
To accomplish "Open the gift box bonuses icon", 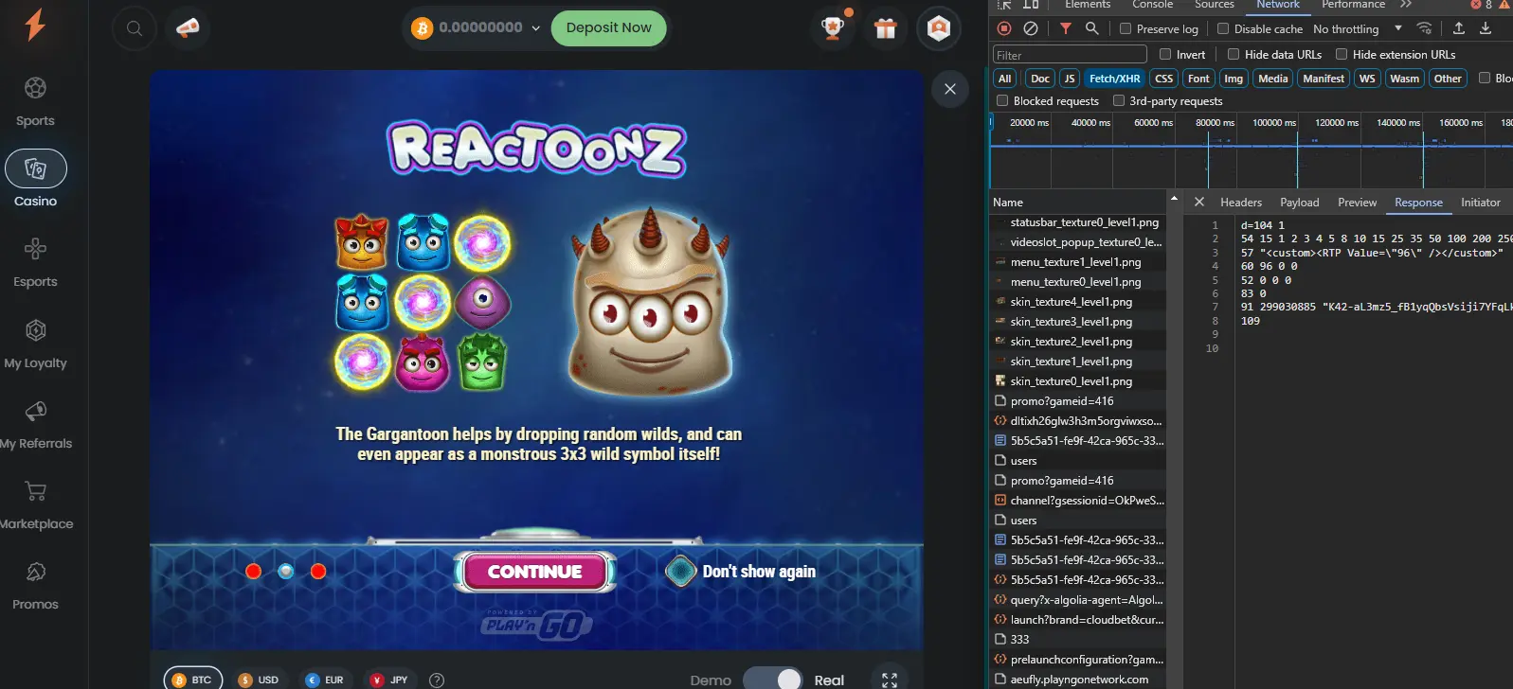I will [x=886, y=28].
